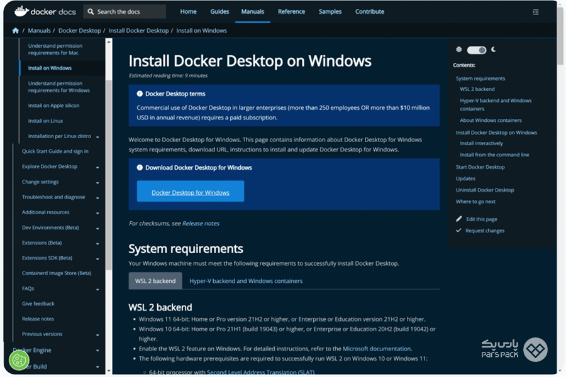Screen dimensions: 566x377
Task: Click the cookie settings icon
Action: (19, 360)
